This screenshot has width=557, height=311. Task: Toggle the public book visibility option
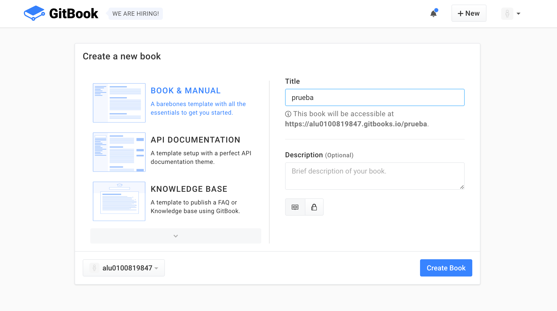[295, 206]
